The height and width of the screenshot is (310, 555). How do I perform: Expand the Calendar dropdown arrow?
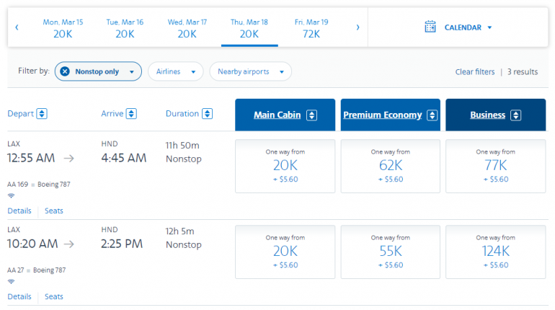(489, 27)
